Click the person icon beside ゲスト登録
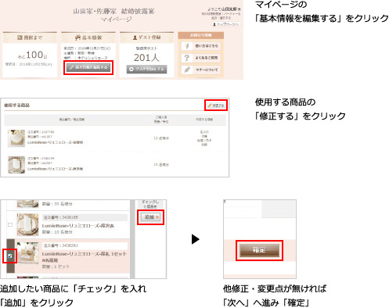Image resolution: width=389 pixels, height=308 pixels. (x=135, y=38)
